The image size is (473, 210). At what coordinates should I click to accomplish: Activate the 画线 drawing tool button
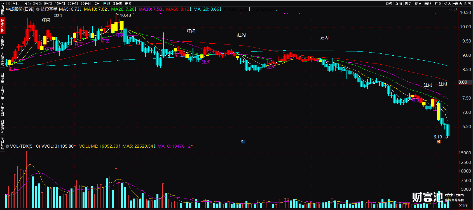(428, 4)
